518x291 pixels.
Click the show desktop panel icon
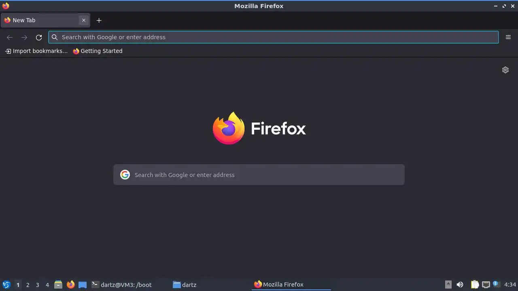click(x=83, y=285)
